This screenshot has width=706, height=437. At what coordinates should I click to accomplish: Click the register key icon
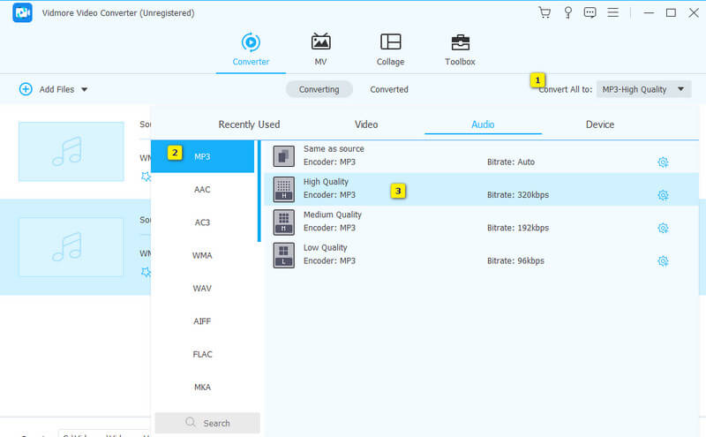567,12
